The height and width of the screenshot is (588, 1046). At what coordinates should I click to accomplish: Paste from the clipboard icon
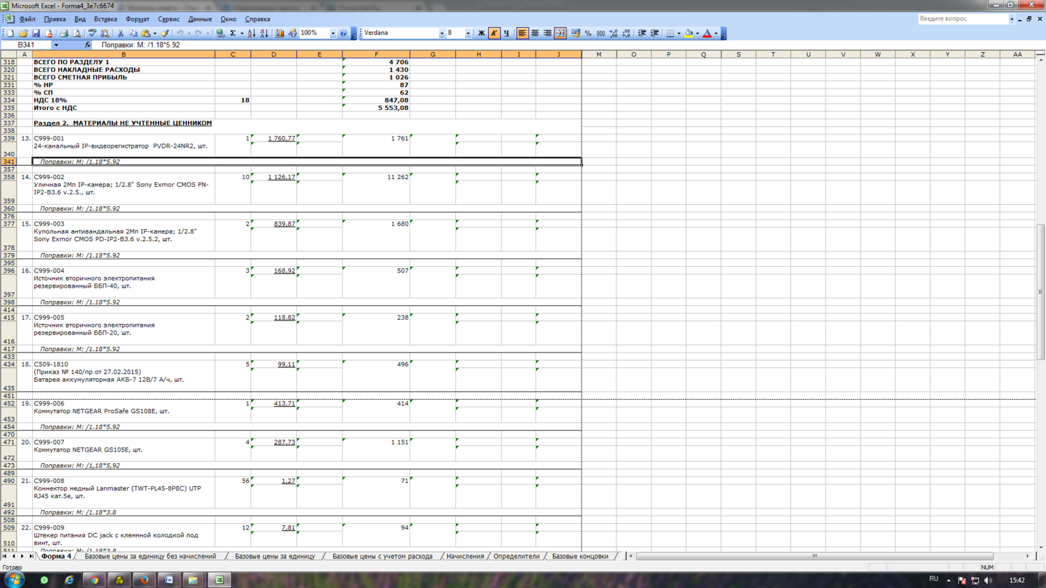pyautogui.click(x=146, y=33)
